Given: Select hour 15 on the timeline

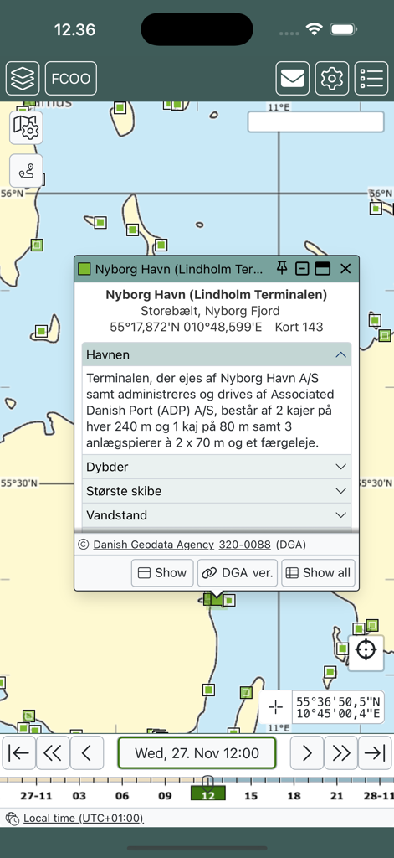Looking at the screenshot, I should [251, 796].
